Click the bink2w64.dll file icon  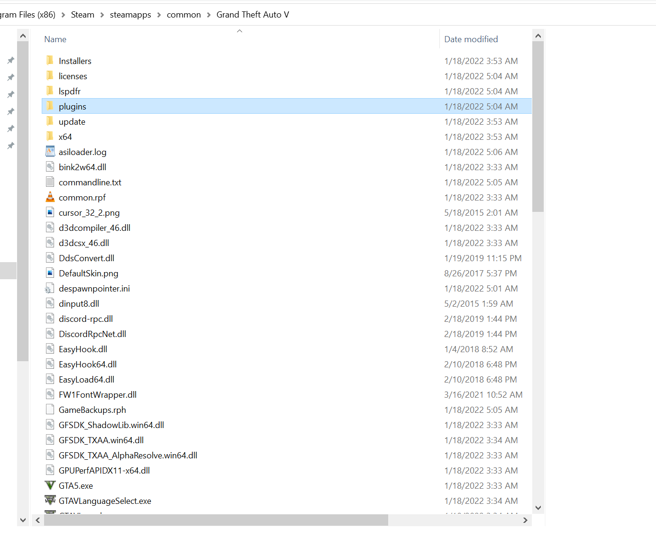pos(50,166)
